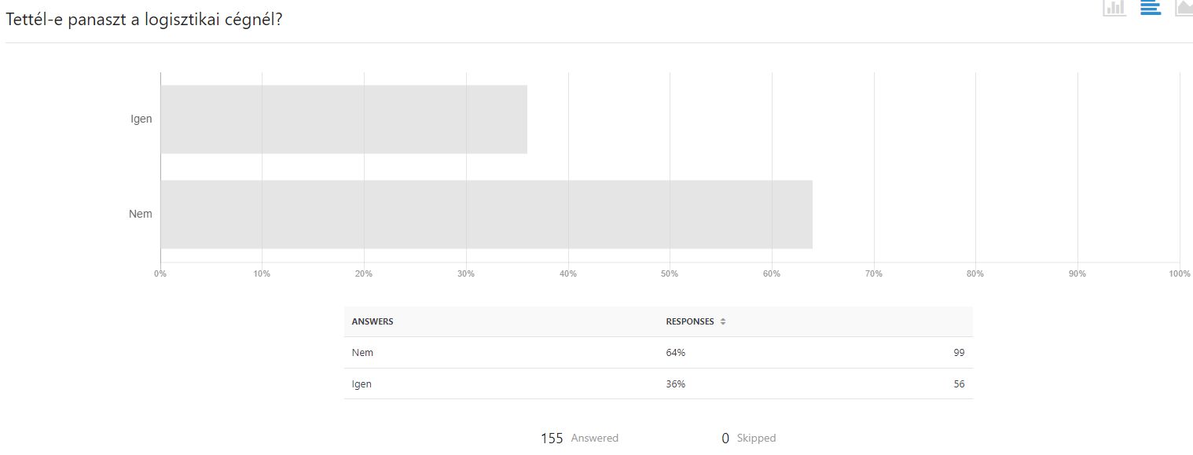Click the 0 Skipped total

pos(748,438)
